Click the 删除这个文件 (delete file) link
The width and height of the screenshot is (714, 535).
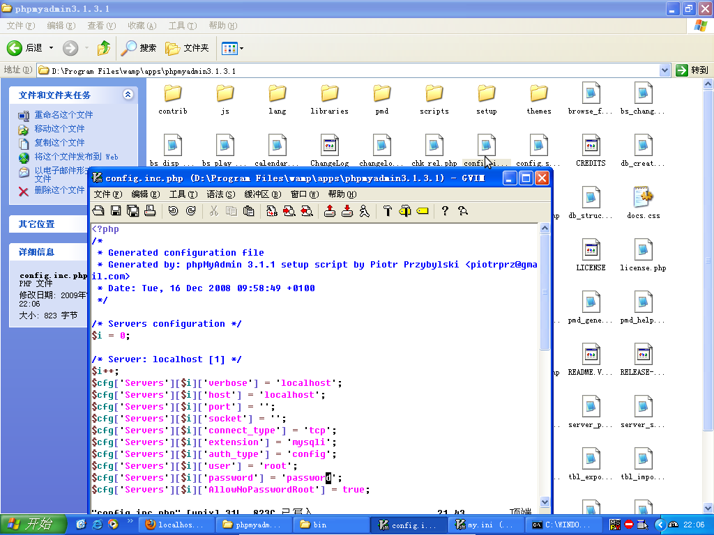[60, 190]
